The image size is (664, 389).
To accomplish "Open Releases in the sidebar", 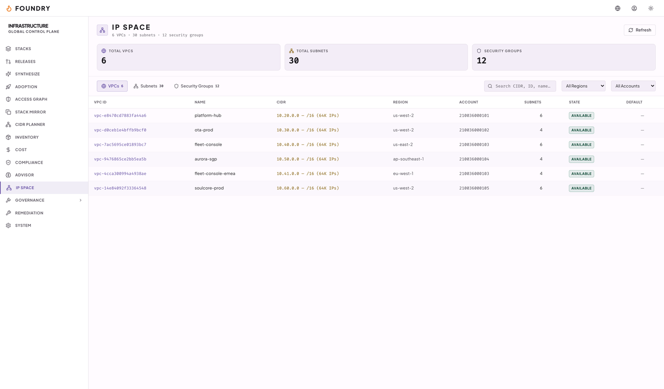I will [44, 61].
